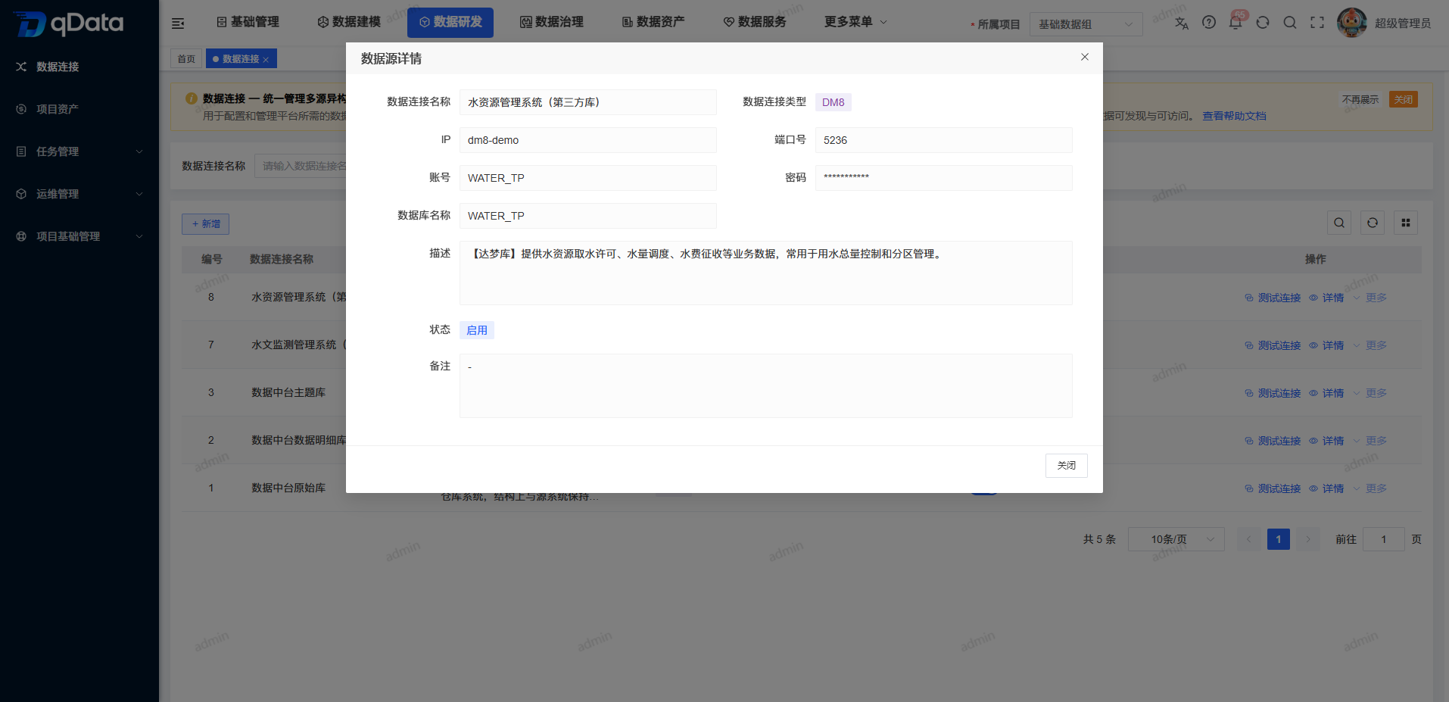Click the DM8 connection type tag
The image size is (1449, 702).
[834, 102]
